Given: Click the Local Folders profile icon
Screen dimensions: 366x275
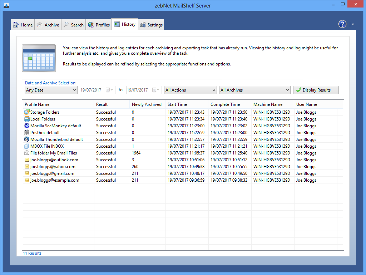Looking at the screenshot, I should pyautogui.click(x=27, y=119).
